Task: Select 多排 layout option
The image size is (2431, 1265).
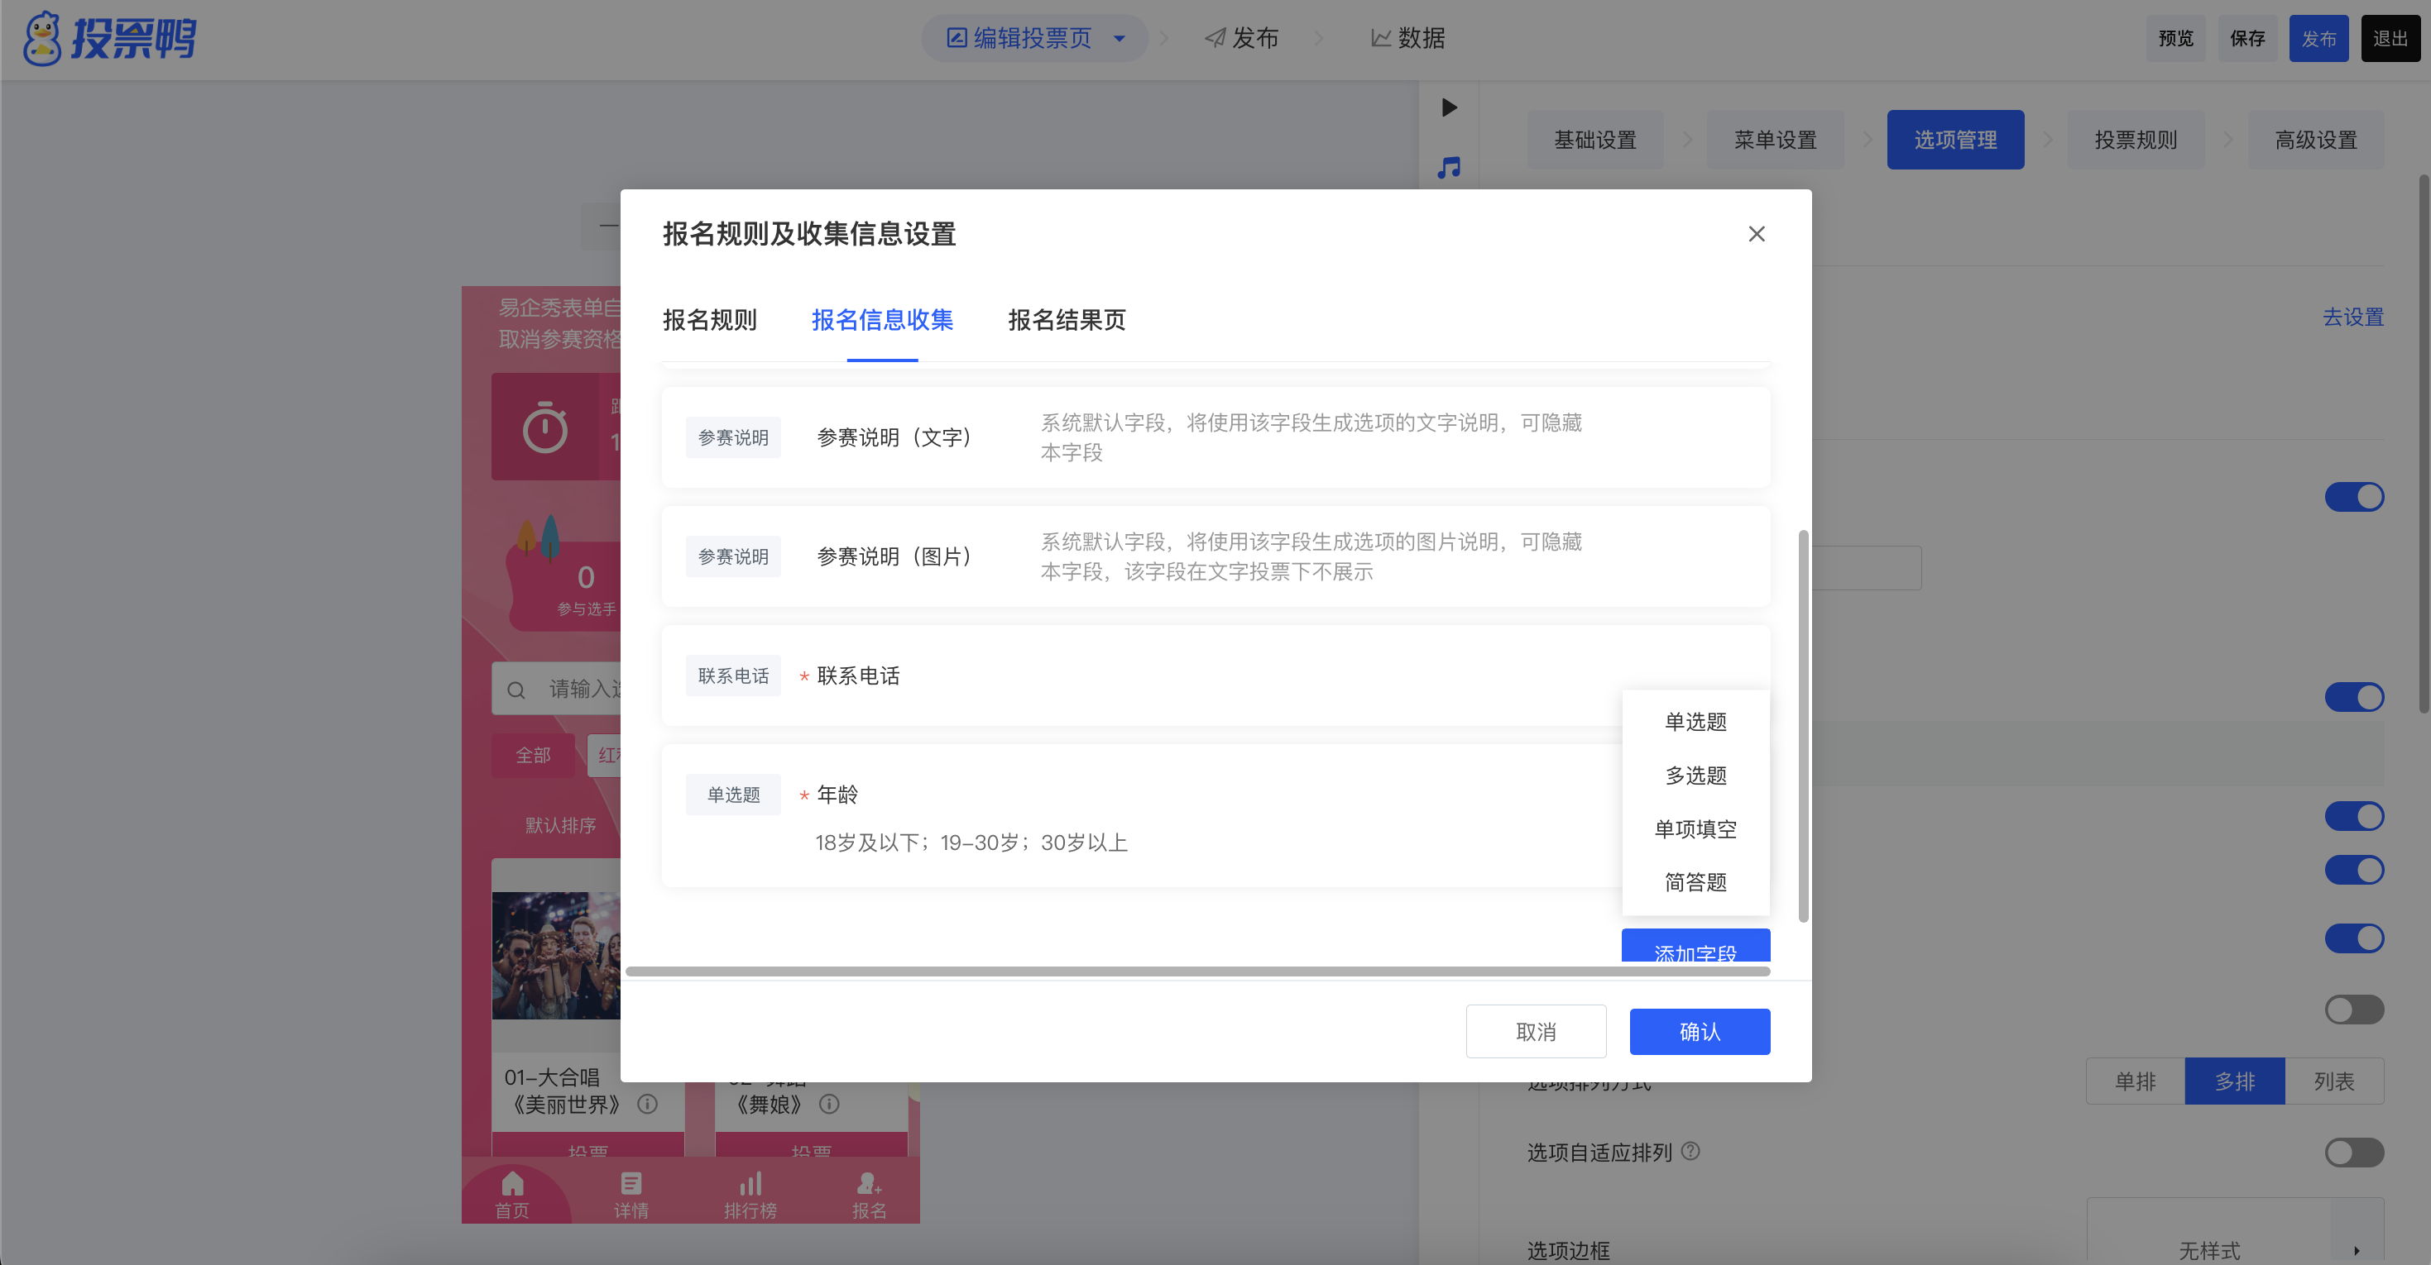Action: 2234,1081
